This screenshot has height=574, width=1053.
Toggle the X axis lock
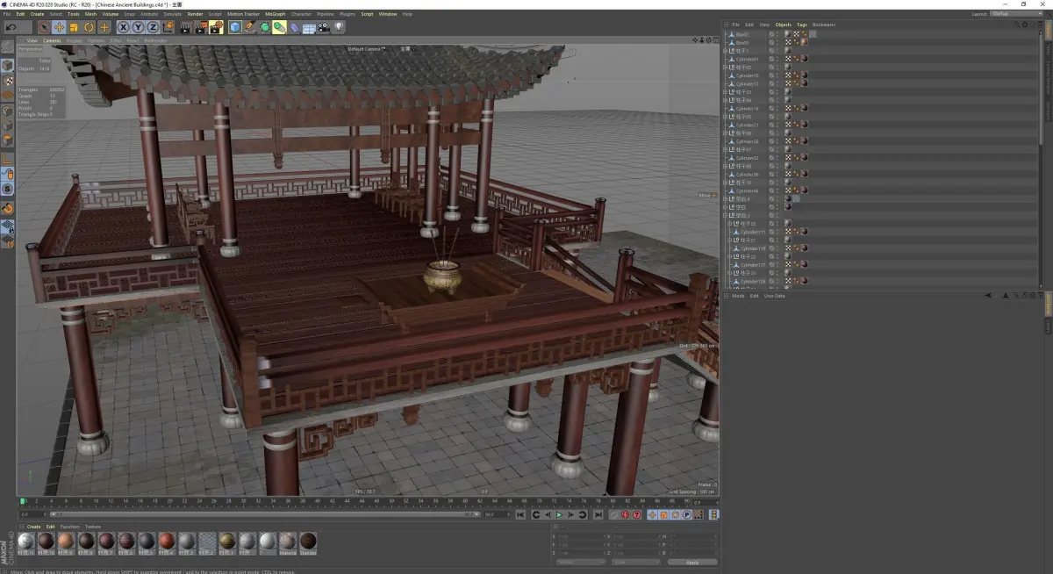tap(124, 27)
